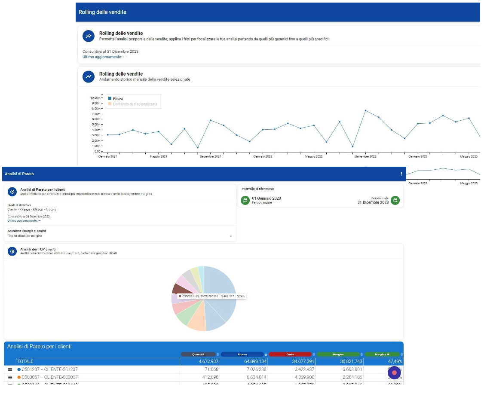Click the Ultimo aggiornamento text in Pareto panel
Viewport: 484px width, 409px height.
(x=24, y=221)
